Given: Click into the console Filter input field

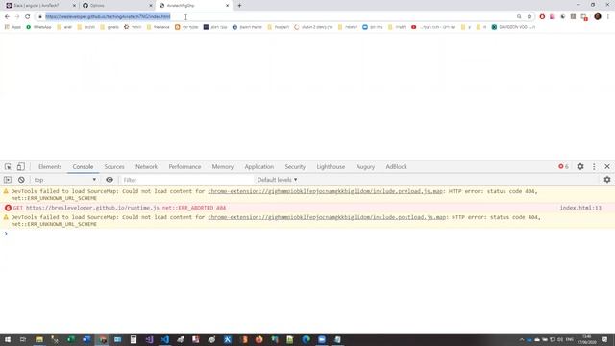Looking at the screenshot, I should [x=186, y=180].
